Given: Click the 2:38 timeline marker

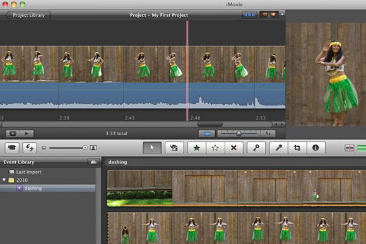Looking at the screenshot, I should (64, 118).
